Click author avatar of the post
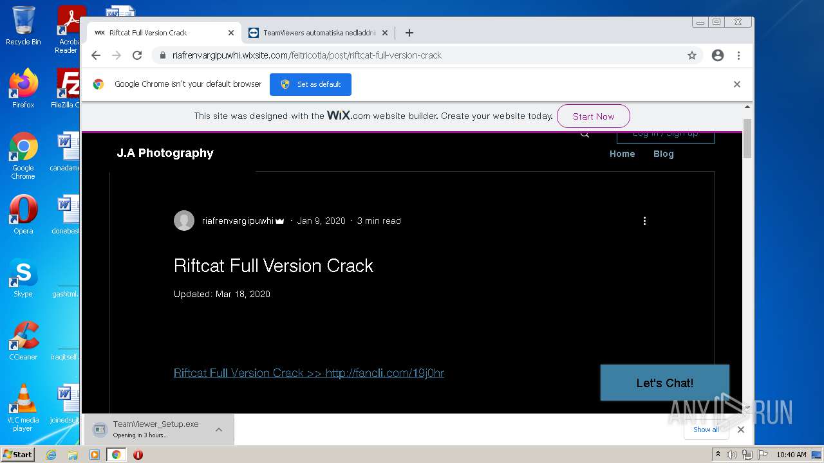This screenshot has height=463, width=824. (184, 221)
